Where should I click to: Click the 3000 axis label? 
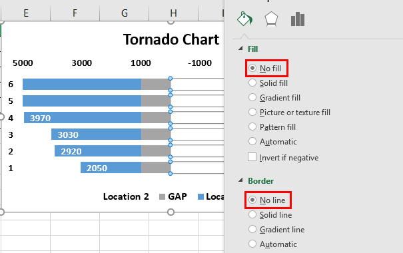pos(82,63)
